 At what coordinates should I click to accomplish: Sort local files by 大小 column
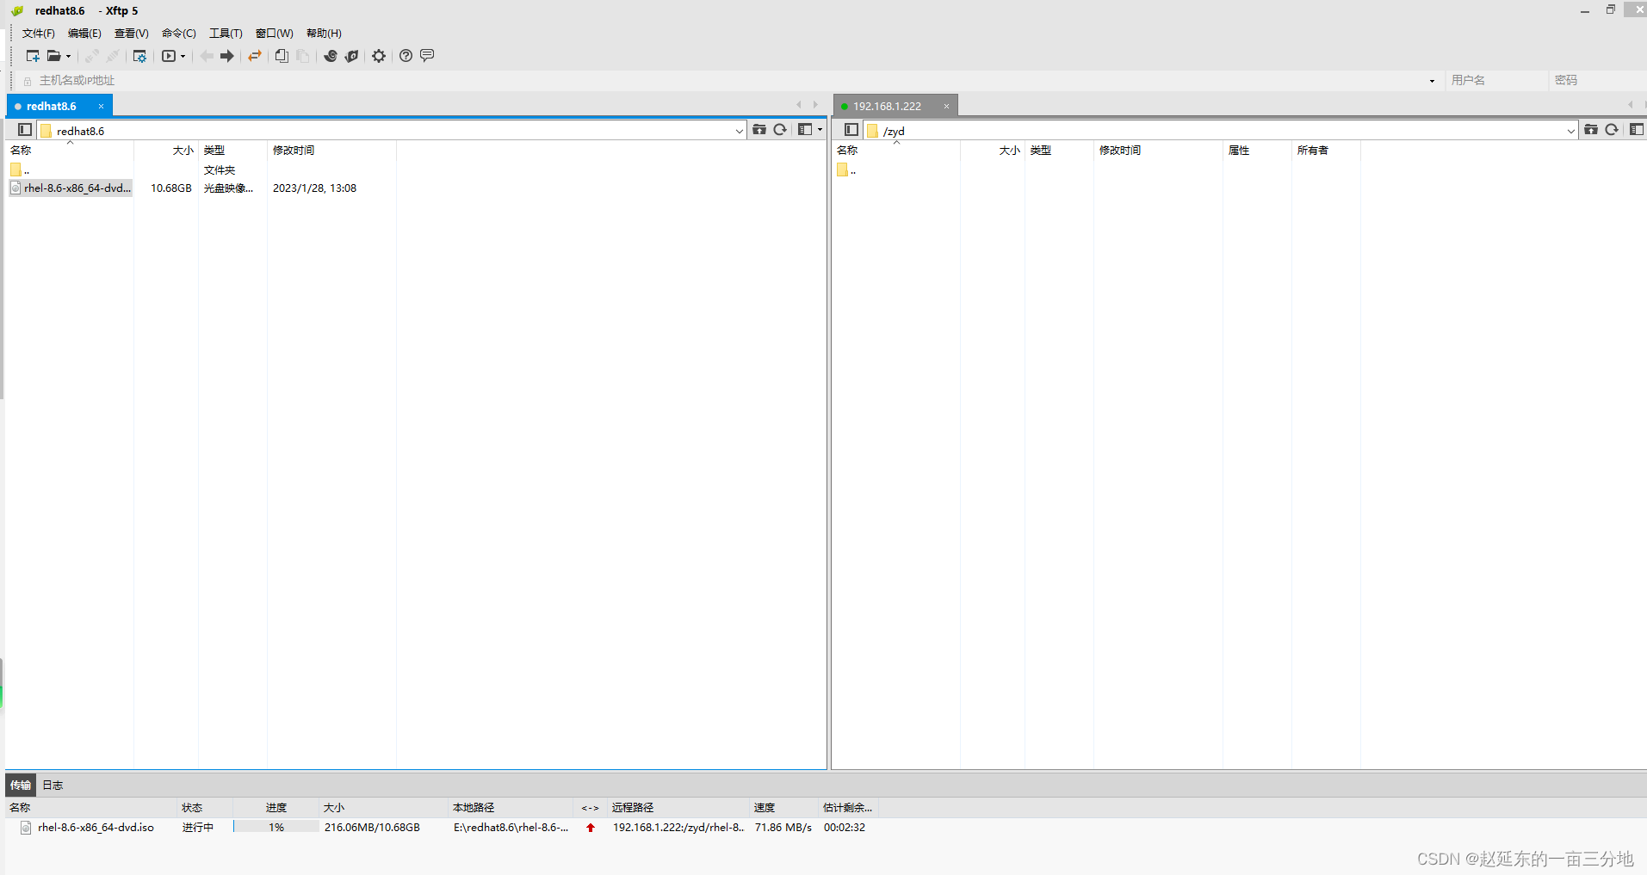166,151
